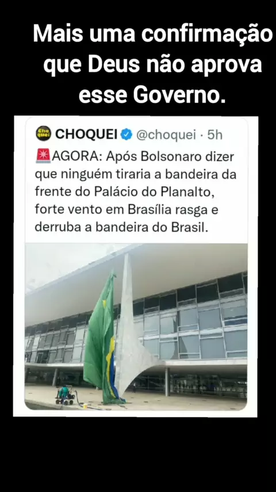Open the CHOQUEI account name

click(x=86, y=134)
